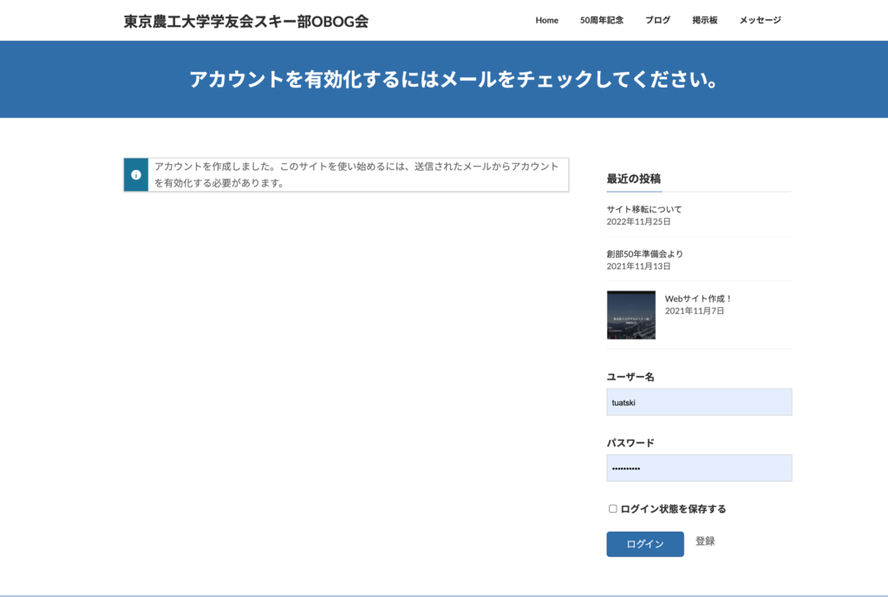Click the account created notice message text
This screenshot has height=597, width=888.
pyautogui.click(x=356, y=174)
